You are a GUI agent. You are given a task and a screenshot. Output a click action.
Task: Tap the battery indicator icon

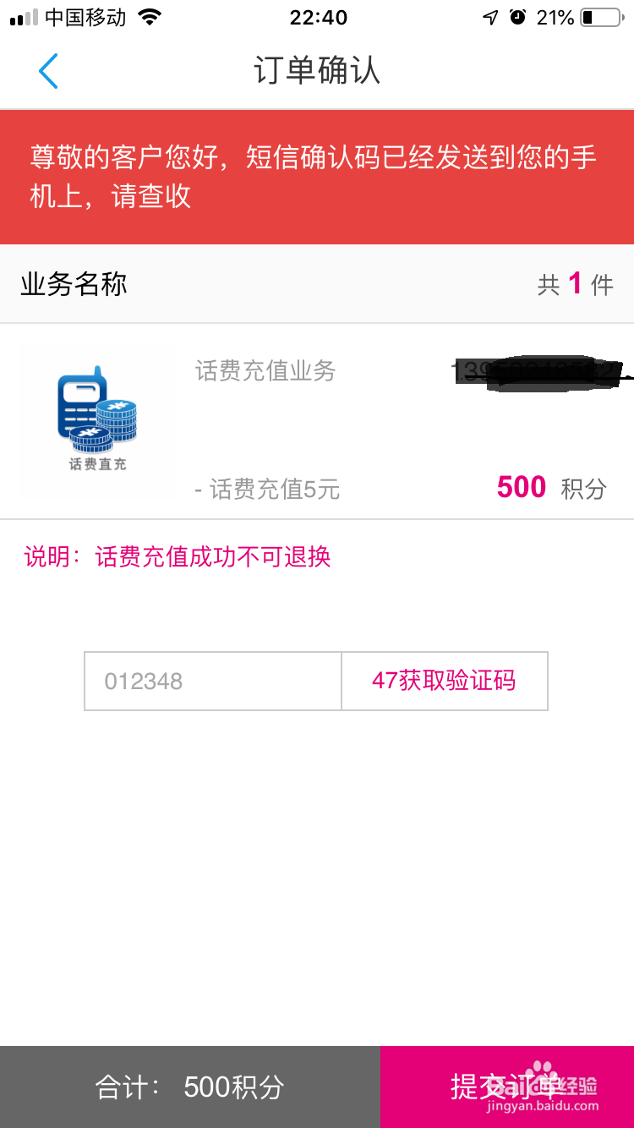click(x=601, y=17)
